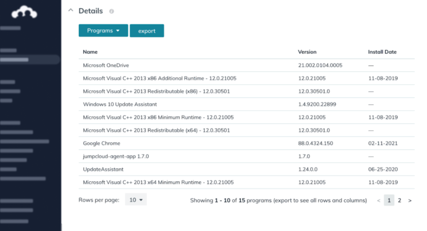Viewport: 427px width, 231px height.
Task: Click the Name column header
Action: pos(90,52)
